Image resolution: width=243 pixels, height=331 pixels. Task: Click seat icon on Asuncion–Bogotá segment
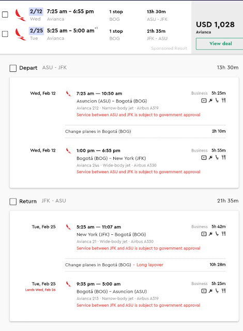217,100
